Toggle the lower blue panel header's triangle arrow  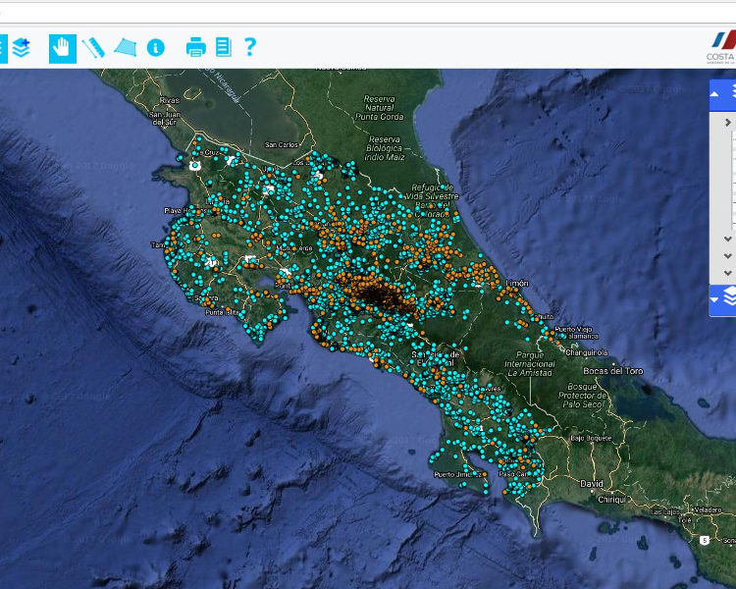click(715, 297)
